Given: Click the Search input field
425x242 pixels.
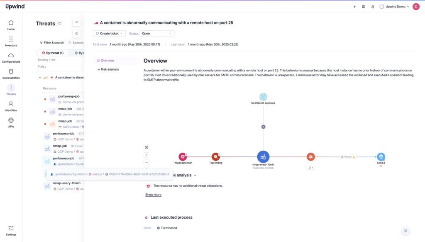Looking at the screenshot, I should pyautogui.click(x=76, y=42).
